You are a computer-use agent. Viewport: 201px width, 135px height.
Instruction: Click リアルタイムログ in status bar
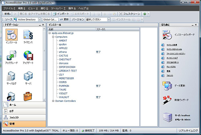[188, 131]
